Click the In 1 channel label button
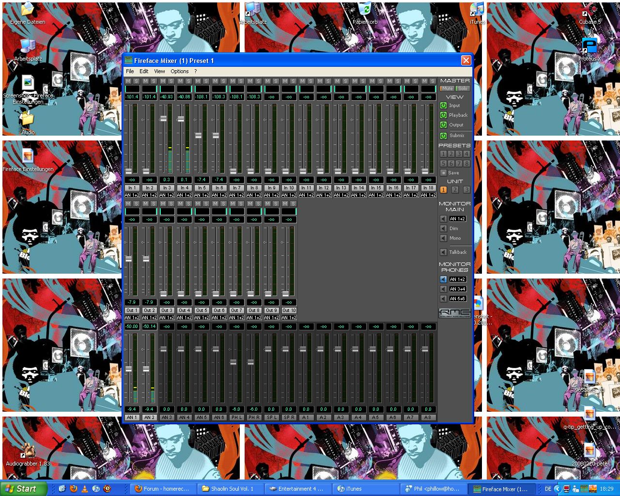This screenshot has width=620, height=496. (132, 188)
